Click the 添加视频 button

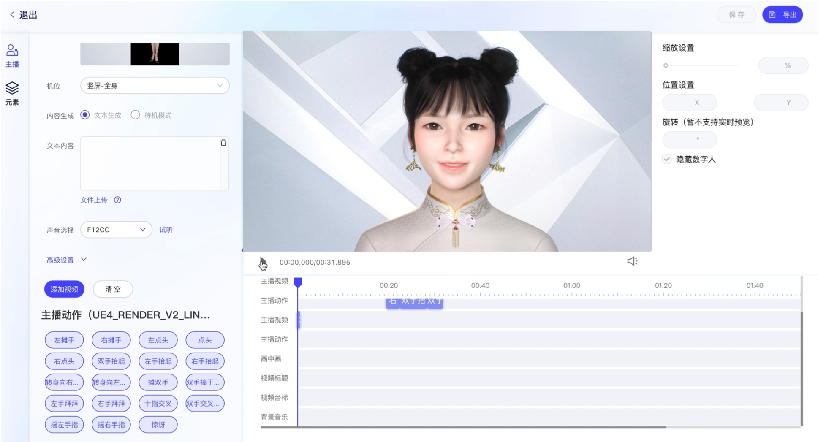64,289
